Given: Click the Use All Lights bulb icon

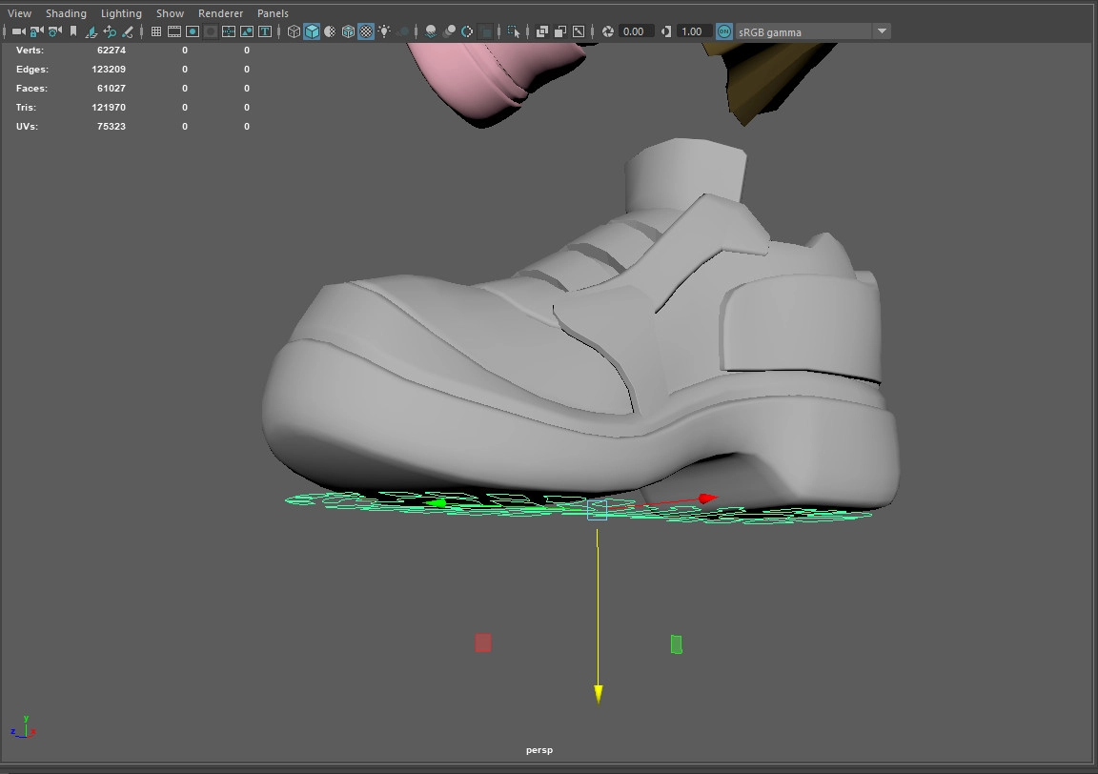Looking at the screenshot, I should pyautogui.click(x=384, y=31).
